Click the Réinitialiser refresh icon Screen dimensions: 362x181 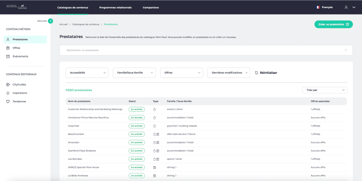pos(256,73)
